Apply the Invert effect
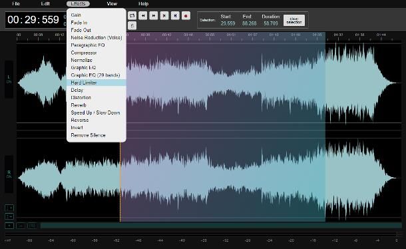This screenshot has height=249, width=406. tap(97, 128)
